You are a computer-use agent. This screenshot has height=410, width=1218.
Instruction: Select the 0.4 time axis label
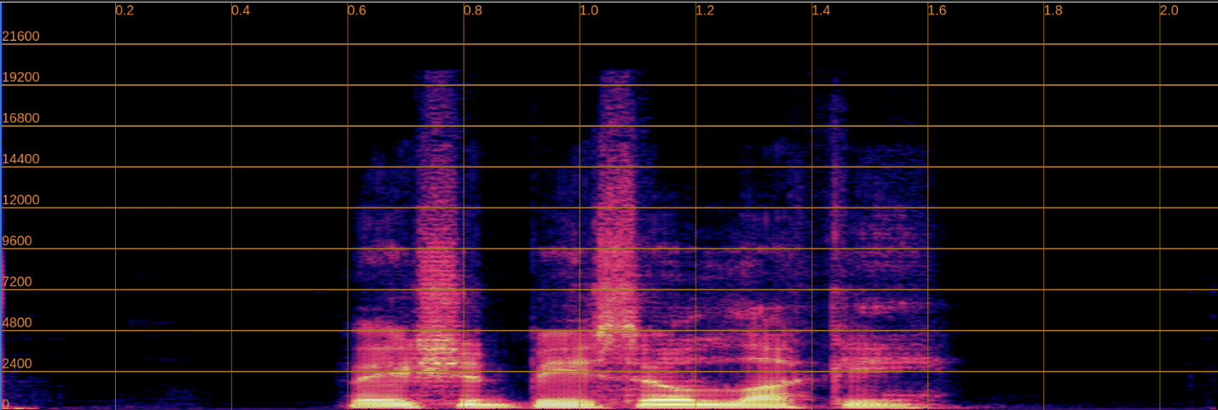[x=241, y=11]
